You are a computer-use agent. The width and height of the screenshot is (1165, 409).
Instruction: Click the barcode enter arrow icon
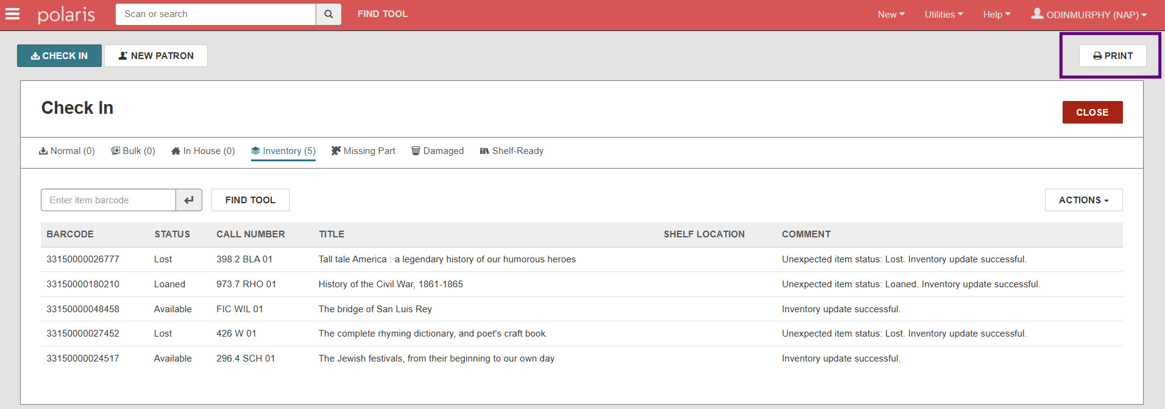click(x=189, y=200)
